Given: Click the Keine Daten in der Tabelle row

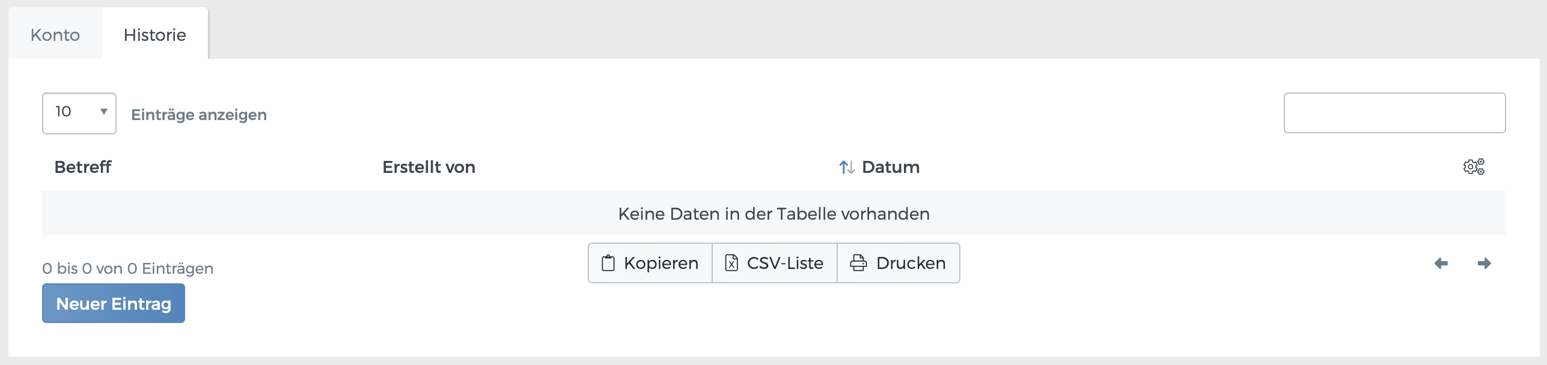Looking at the screenshot, I should point(773,213).
